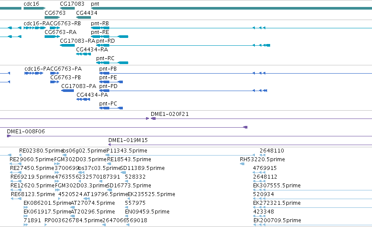The height and width of the screenshot is (227, 372).
Task: Click the EK200709.5prime EST label
Action: coord(277,220)
